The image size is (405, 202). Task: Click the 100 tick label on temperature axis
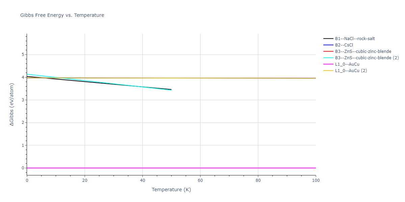(x=316, y=180)
